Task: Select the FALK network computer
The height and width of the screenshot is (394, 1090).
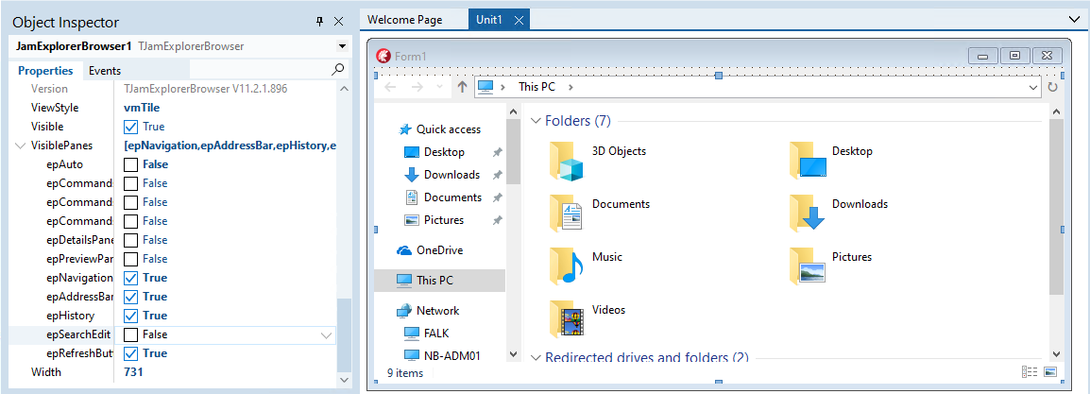Action: click(x=436, y=334)
